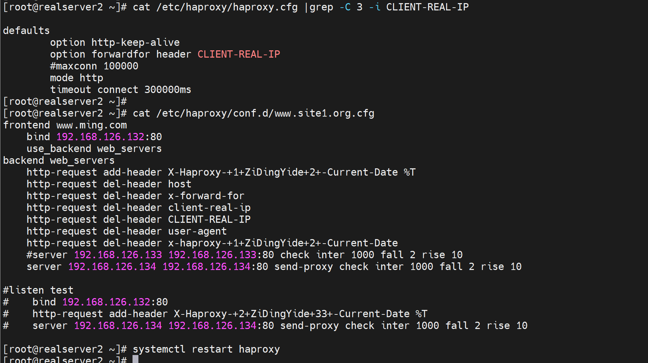Click the lowercase del-header client-real-ip line
Image resolution: width=648 pixels, height=363 pixels.
[138, 208]
